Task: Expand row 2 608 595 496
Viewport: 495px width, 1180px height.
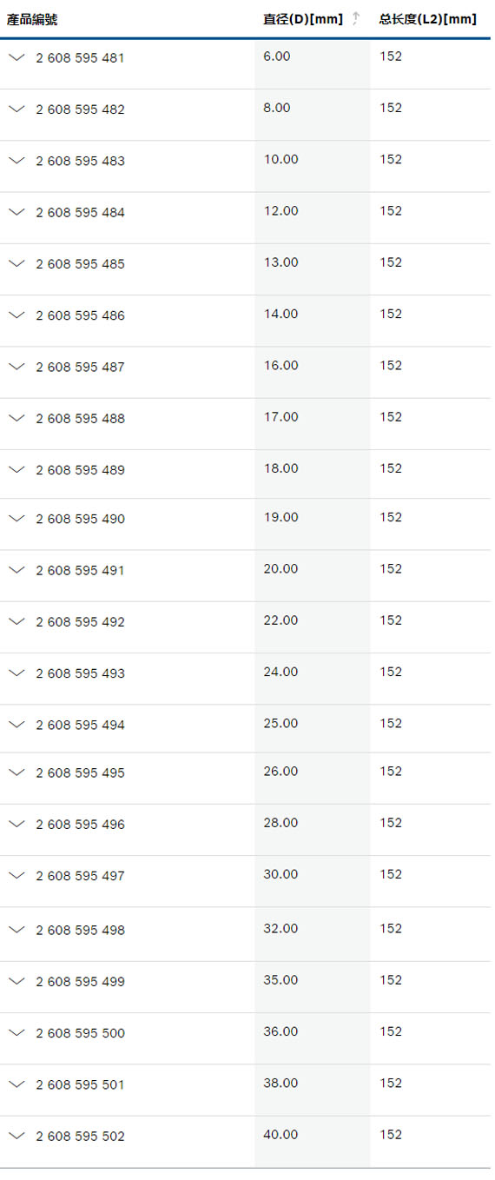Action: coord(16,823)
